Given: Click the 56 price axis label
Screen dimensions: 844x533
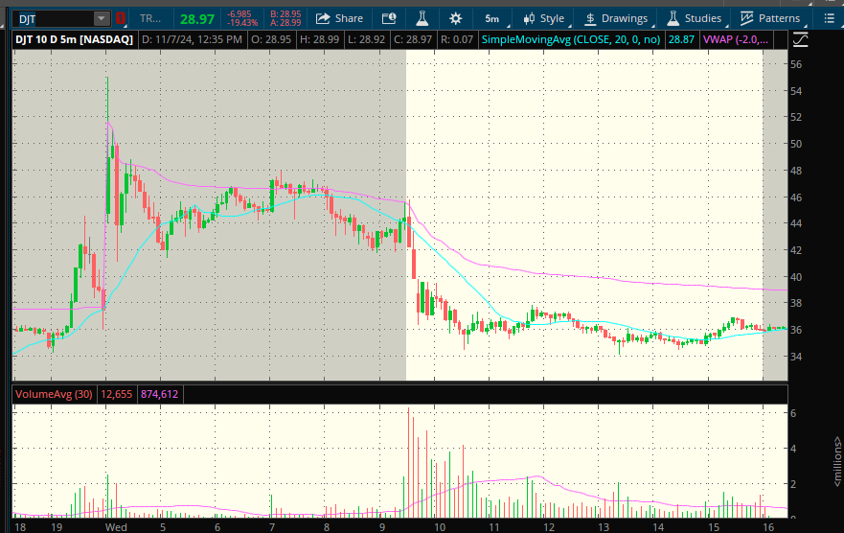Looking at the screenshot, I should pyautogui.click(x=796, y=64).
